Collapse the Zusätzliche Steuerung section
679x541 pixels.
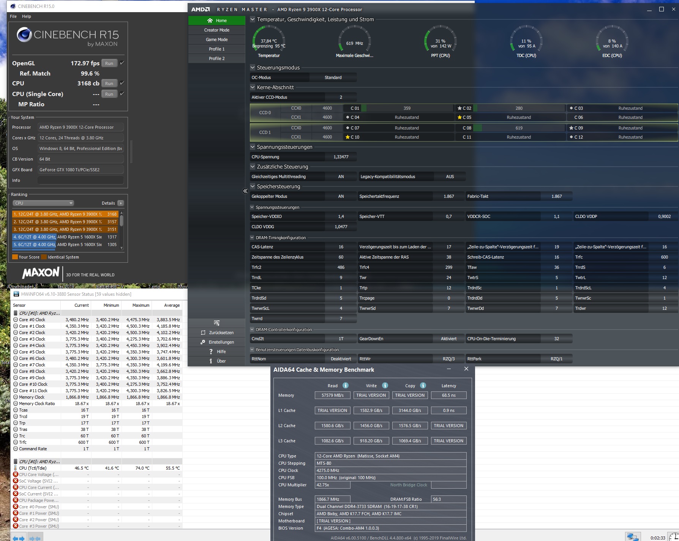pos(253,167)
